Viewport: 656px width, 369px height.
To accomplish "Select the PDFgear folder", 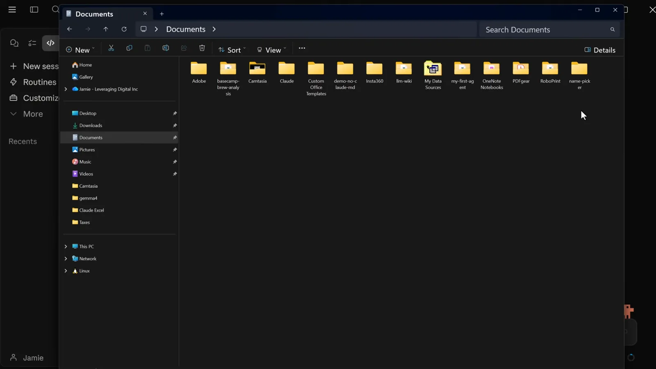I will (x=521, y=73).
